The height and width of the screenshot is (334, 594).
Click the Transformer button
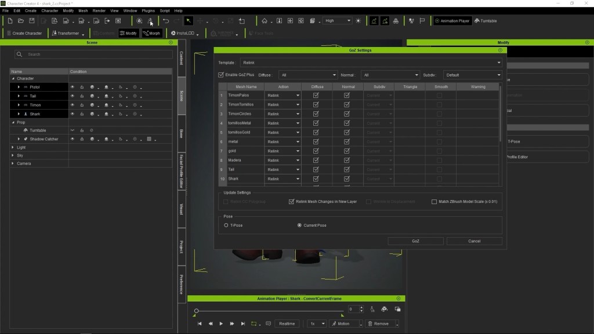pos(68,33)
